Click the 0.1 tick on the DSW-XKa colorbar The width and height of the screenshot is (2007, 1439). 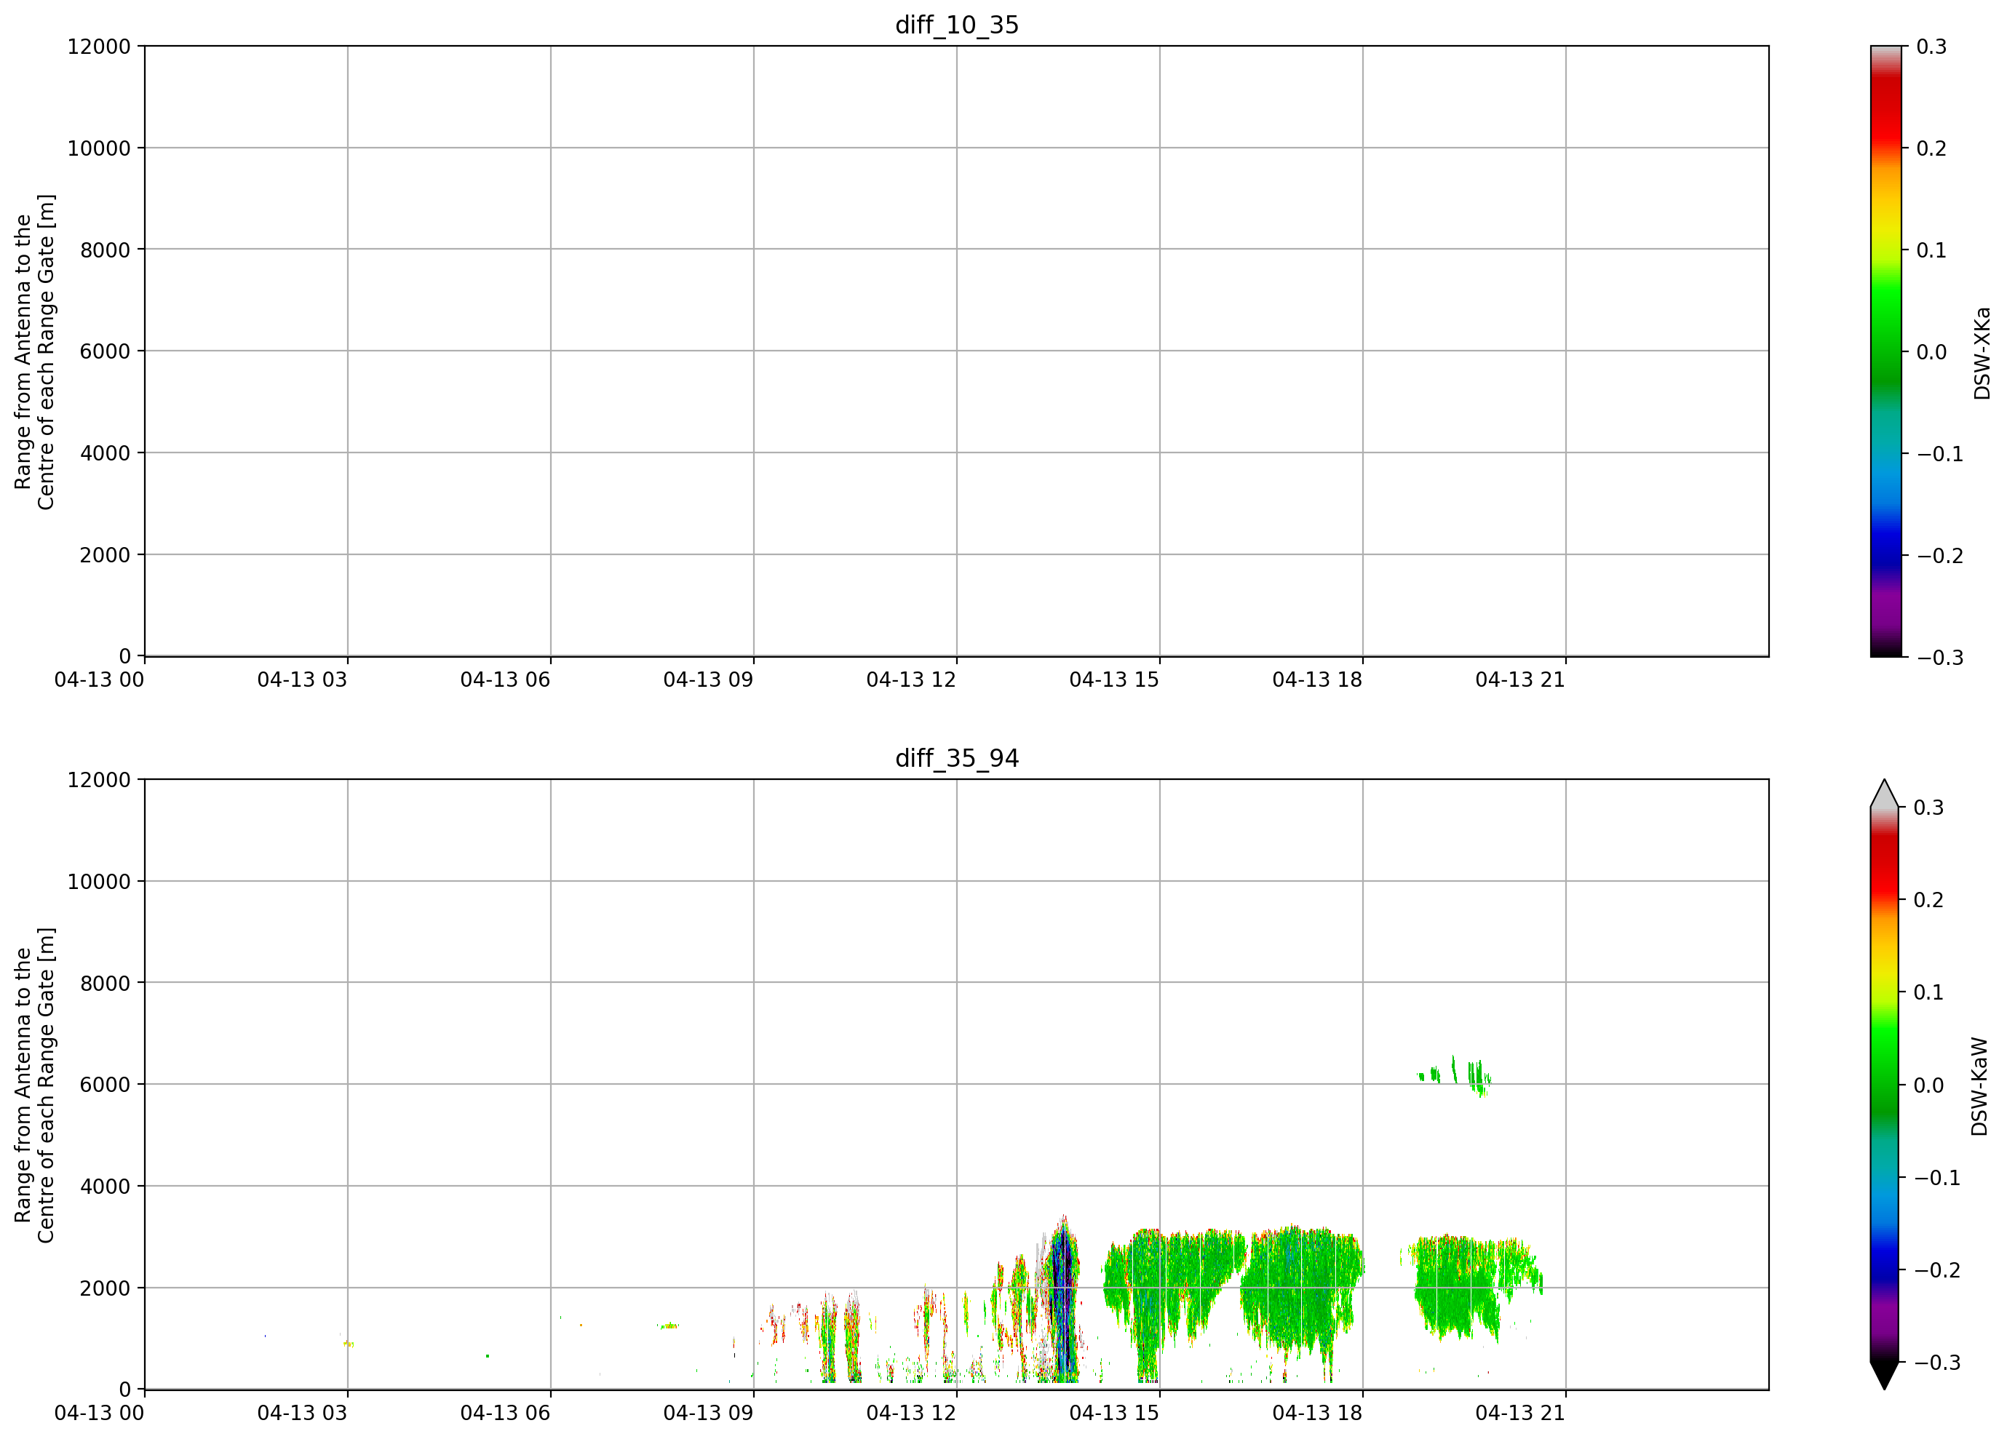pyautogui.click(x=1932, y=250)
